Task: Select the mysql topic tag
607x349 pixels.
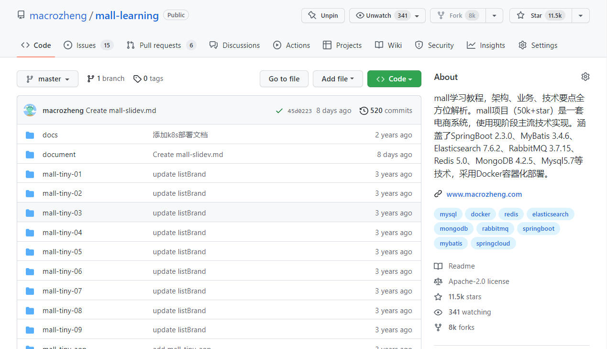Action: coord(448,214)
